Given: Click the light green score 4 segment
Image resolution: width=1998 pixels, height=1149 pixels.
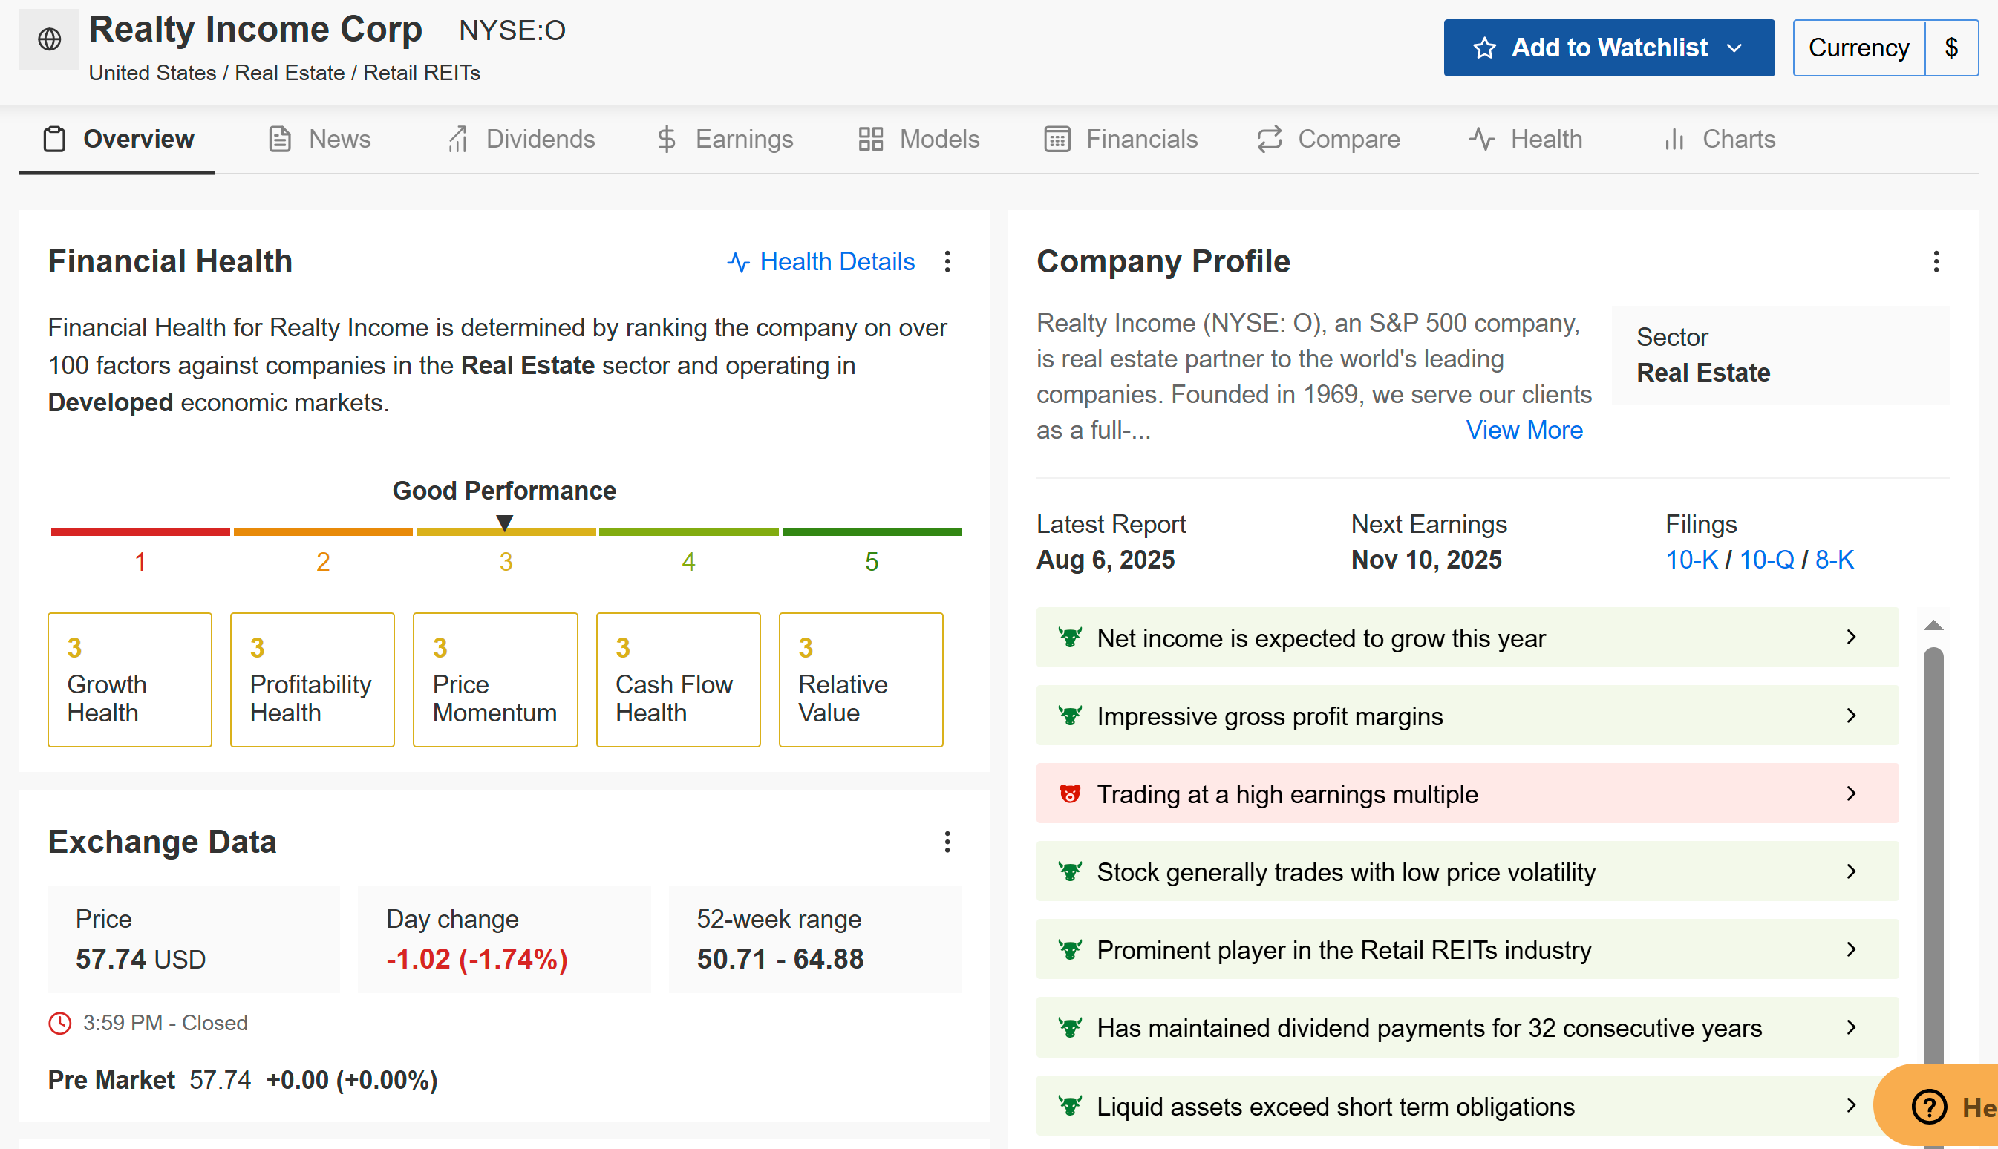Looking at the screenshot, I should click(x=689, y=532).
